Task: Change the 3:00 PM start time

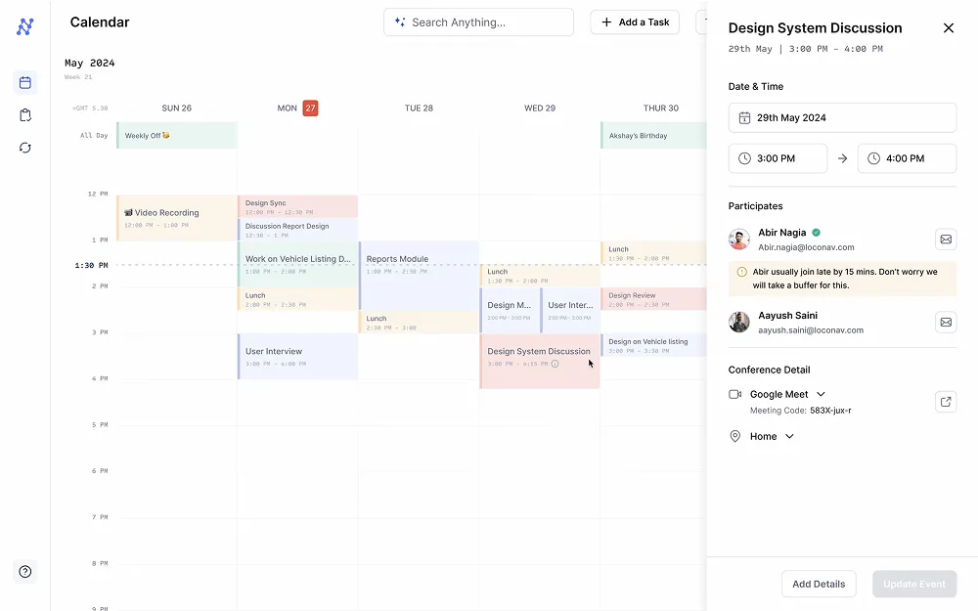Action: (778, 158)
